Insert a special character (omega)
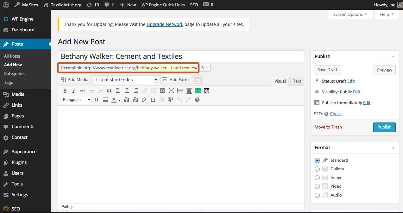The height and width of the screenshot is (213, 403). [153, 100]
